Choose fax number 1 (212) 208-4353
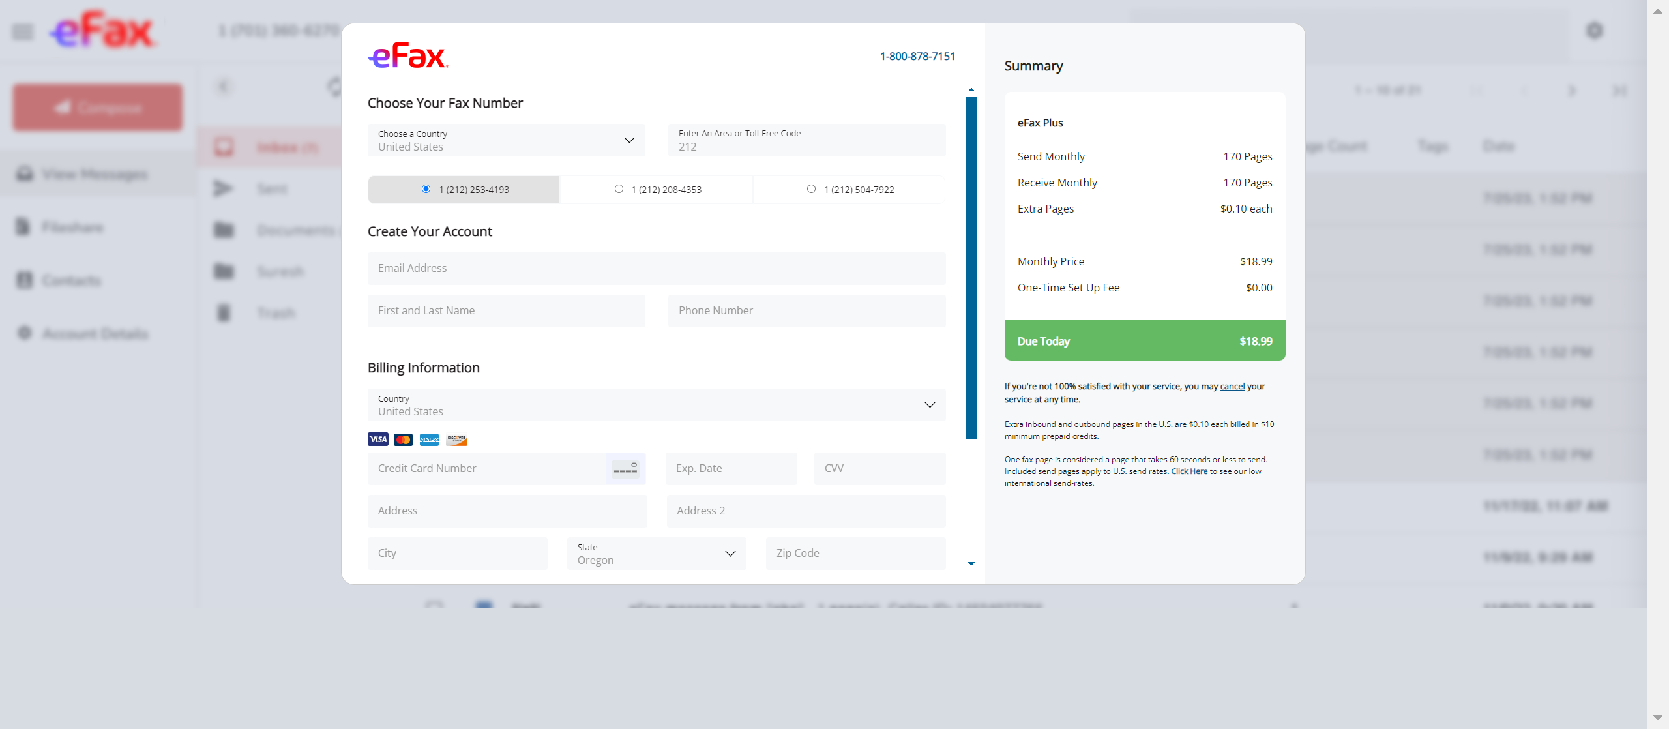Image resolution: width=1669 pixels, height=729 pixels. (x=619, y=189)
